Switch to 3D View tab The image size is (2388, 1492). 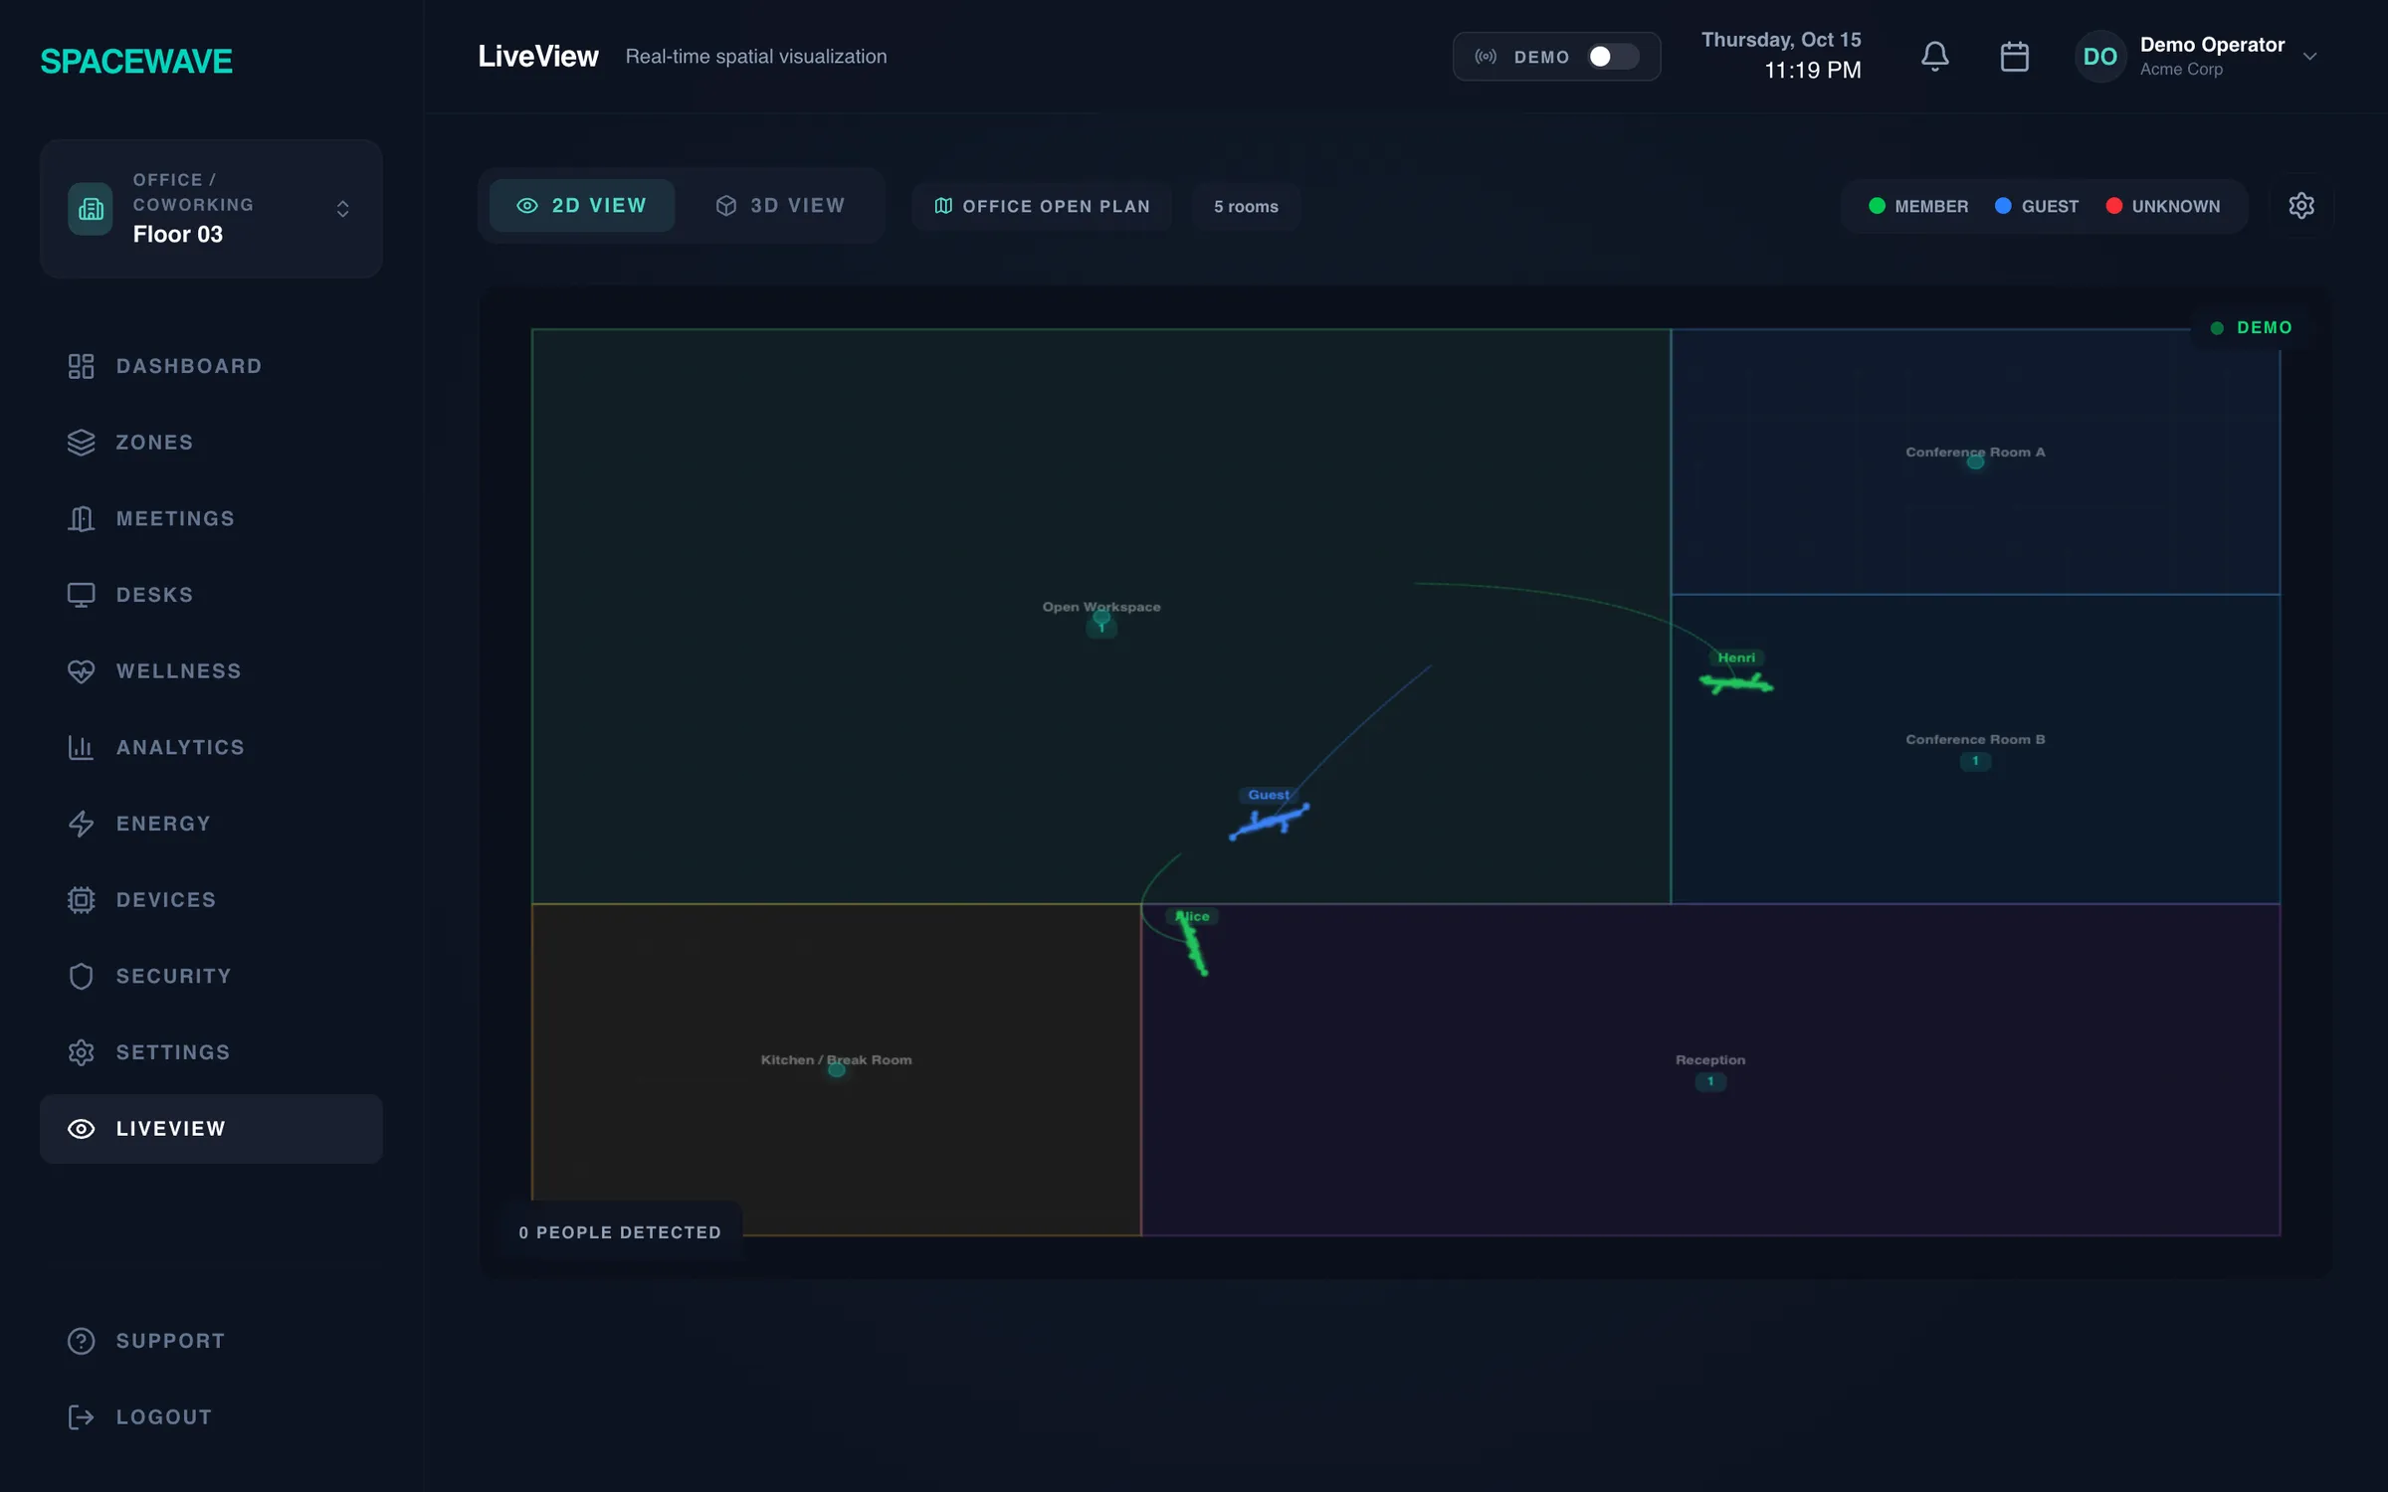(x=780, y=206)
